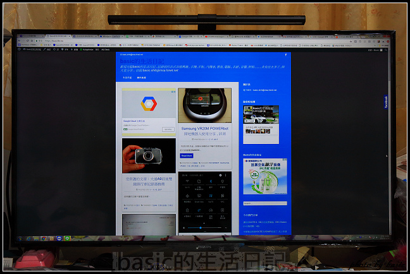Click the Google Cloud ad action button
The height and width of the screenshot is (274, 410).
click(x=168, y=129)
